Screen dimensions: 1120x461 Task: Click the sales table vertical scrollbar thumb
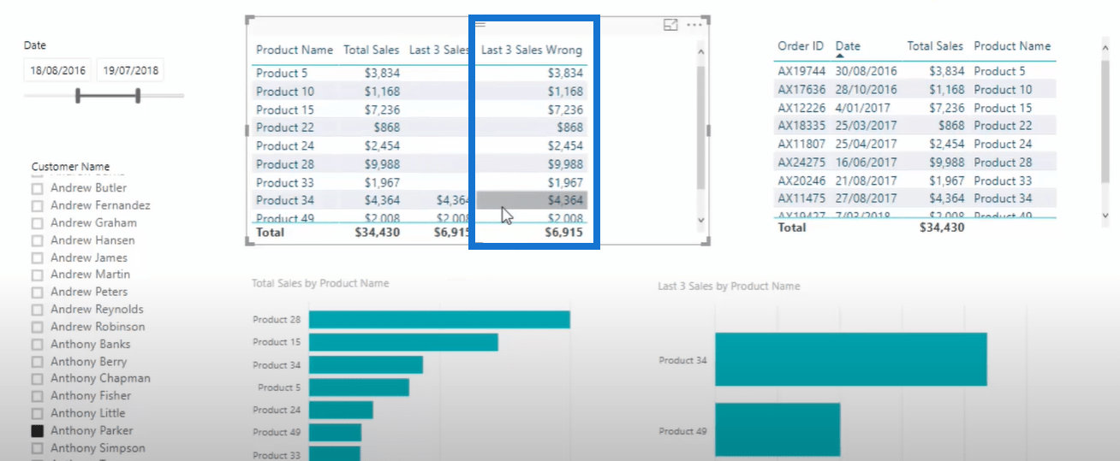pyautogui.click(x=702, y=127)
